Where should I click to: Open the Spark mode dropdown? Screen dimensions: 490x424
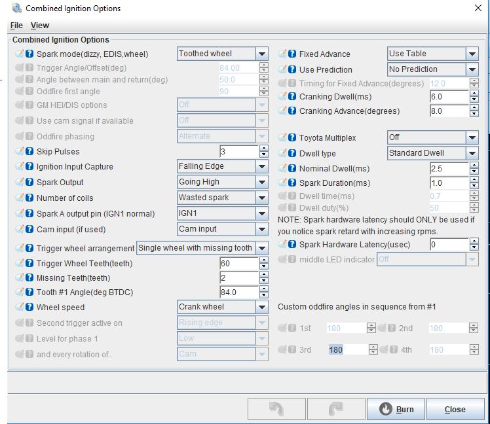point(261,54)
